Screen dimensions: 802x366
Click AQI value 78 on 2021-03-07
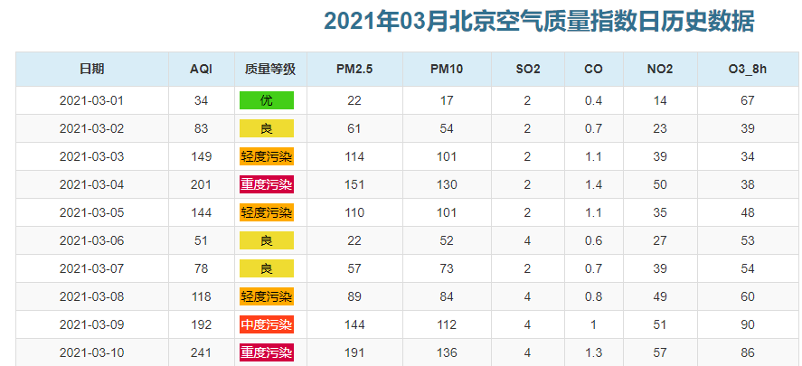tap(201, 269)
